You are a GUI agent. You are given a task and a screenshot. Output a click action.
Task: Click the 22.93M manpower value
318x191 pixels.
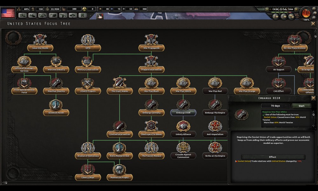coord(55,9)
